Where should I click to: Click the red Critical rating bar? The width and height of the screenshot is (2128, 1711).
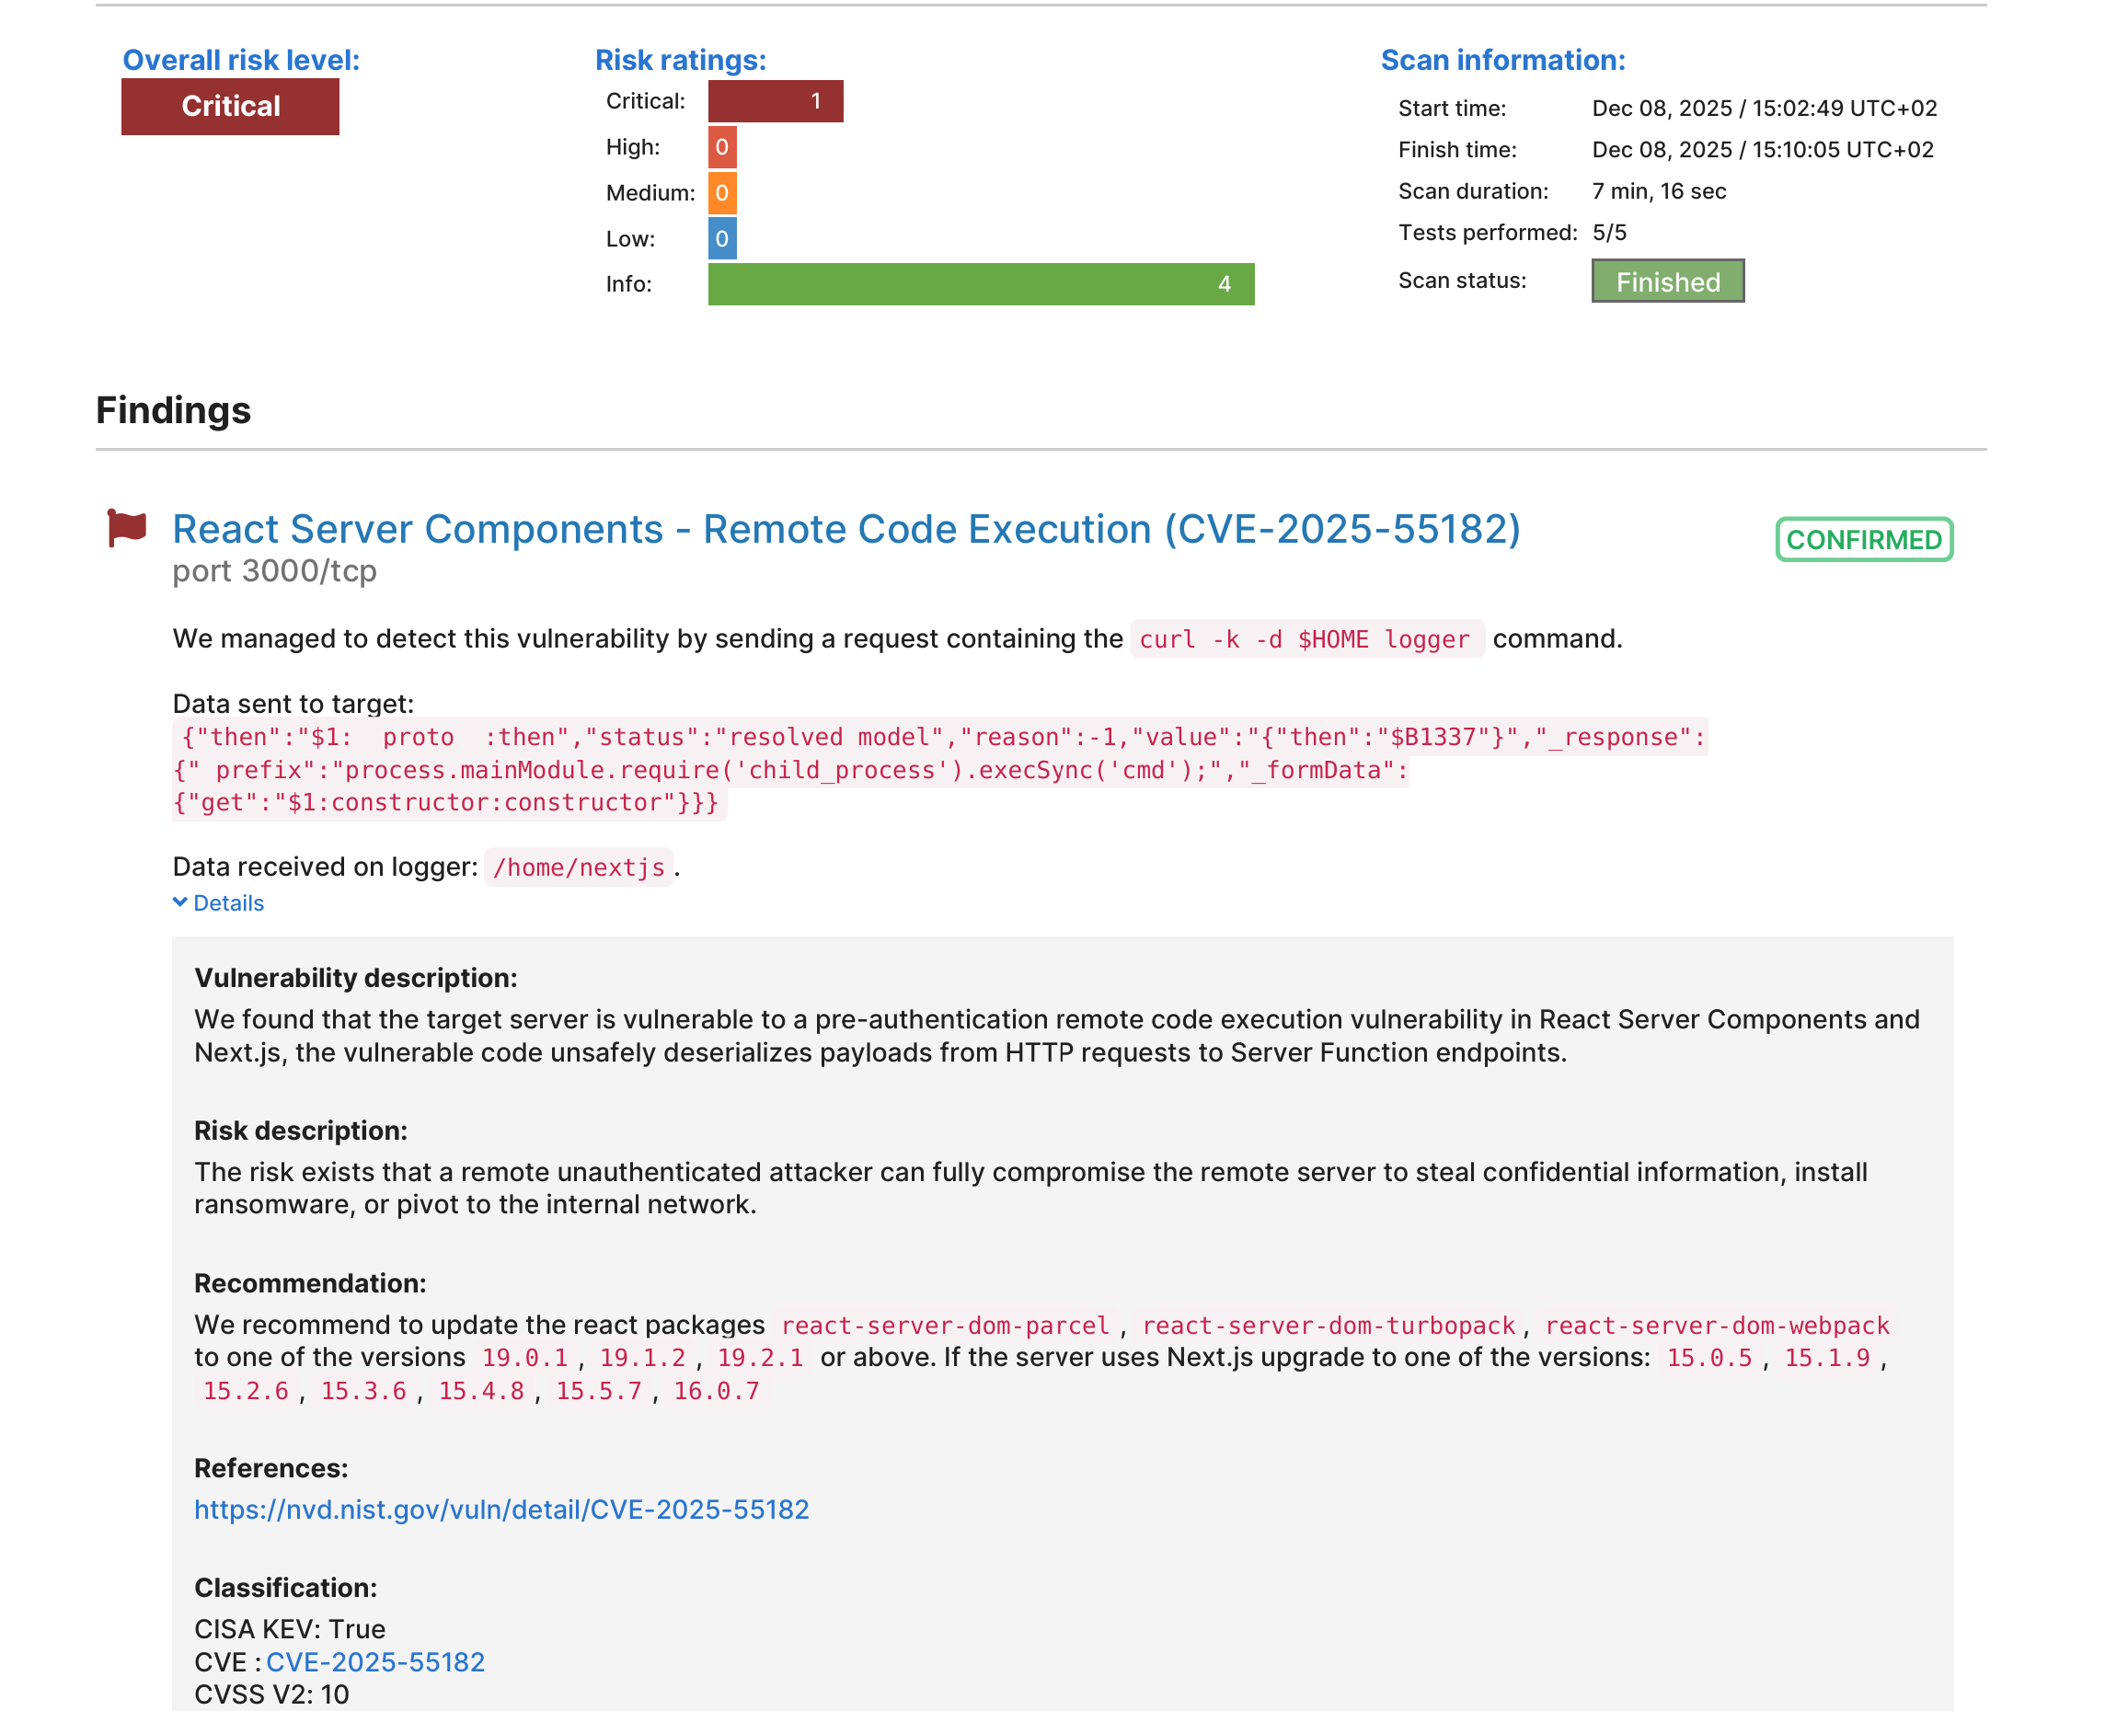tap(775, 100)
